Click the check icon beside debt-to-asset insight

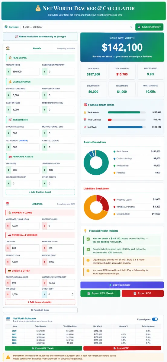(x=88, y=250)
